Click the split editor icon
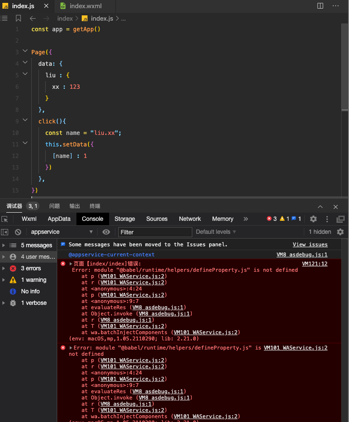The height and width of the screenshot is (422, 349). coord(320,6)
